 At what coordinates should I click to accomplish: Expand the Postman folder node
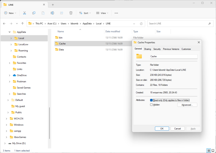tap(10, 82)
